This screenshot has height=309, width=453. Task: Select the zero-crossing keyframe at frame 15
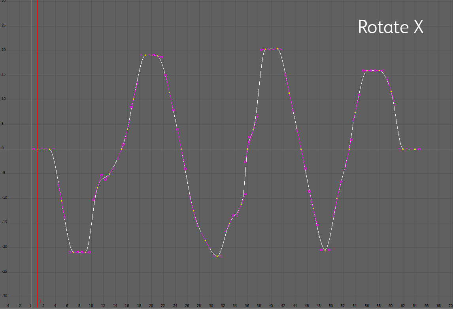pyautogui.click(x=121, y=149)
